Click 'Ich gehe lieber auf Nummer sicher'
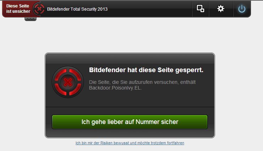 130,122
